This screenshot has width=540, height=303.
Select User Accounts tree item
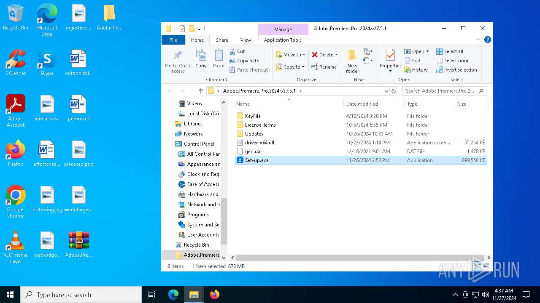[199, 235]
